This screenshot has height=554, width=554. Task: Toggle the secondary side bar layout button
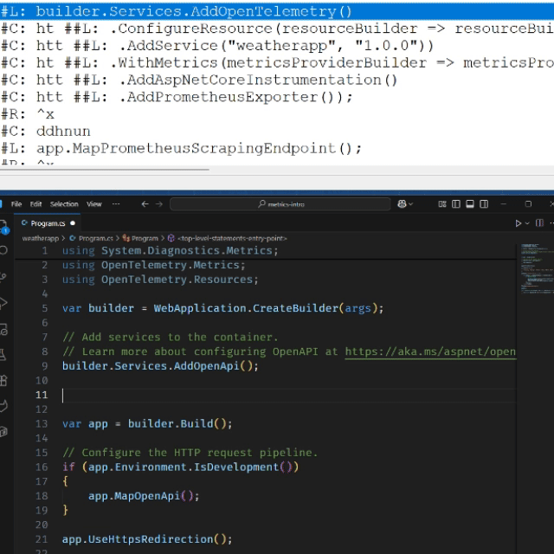[x=484, y=204]
